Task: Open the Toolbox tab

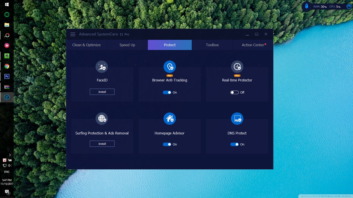Action: tap(212, 45)
